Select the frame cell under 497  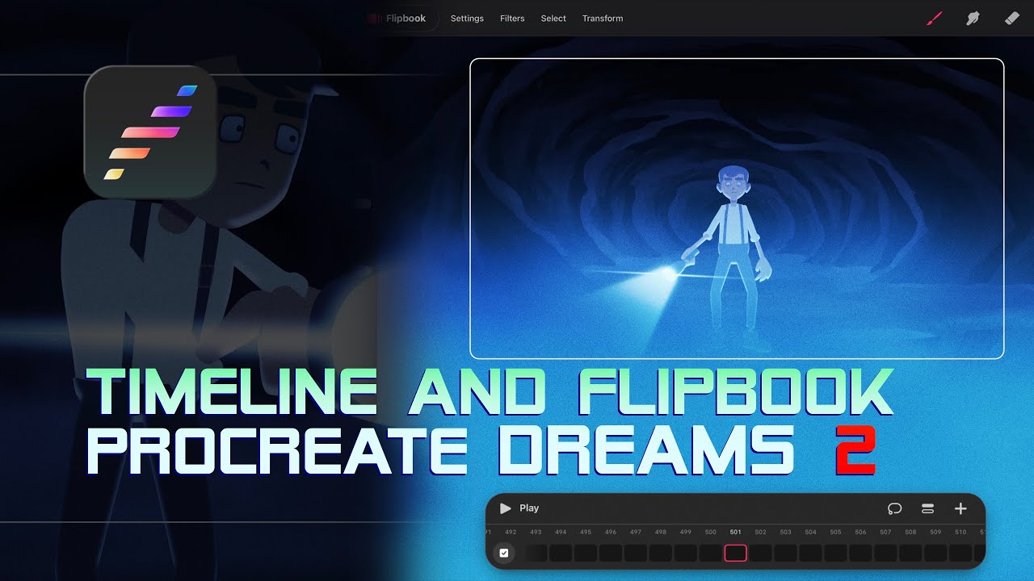pos(636,553)
